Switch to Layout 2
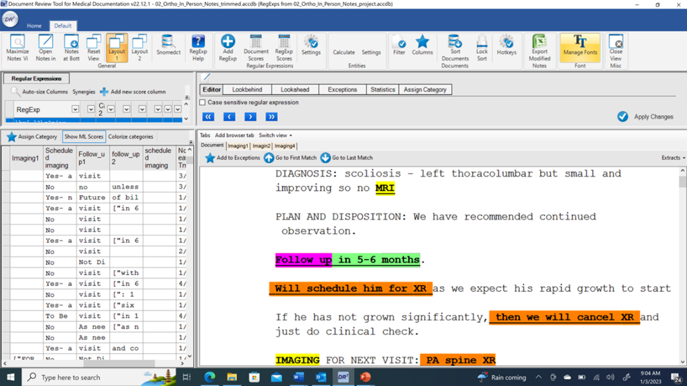 139,47
